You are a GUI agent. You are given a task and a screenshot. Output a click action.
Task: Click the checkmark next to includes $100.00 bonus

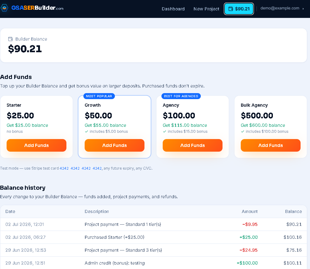243,132
